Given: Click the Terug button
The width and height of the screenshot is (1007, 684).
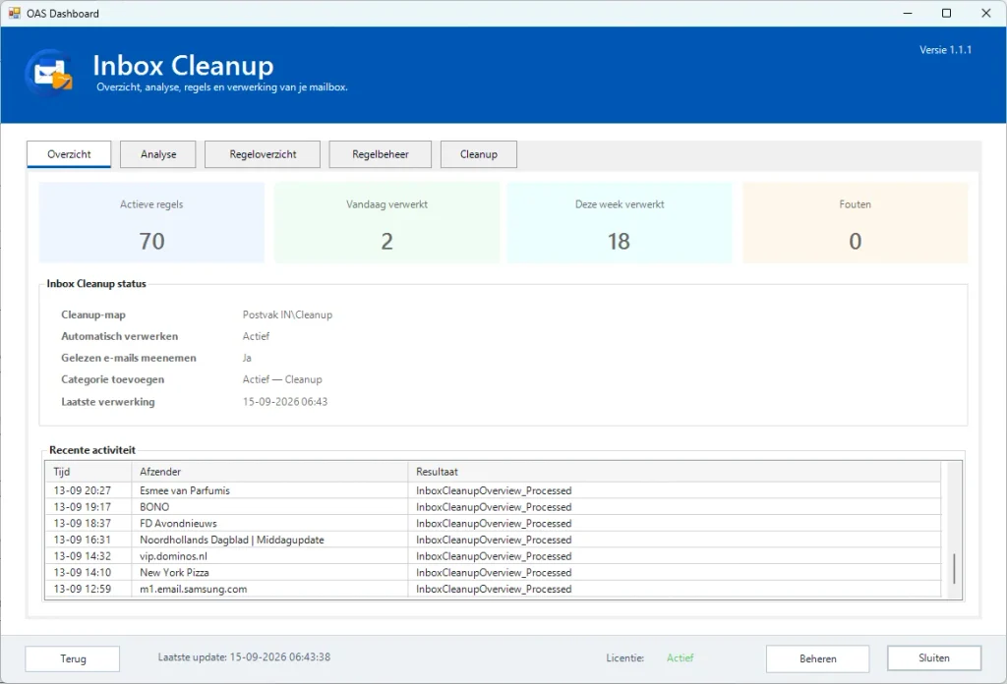Looking at the screenshot, I should click(73, 658).
